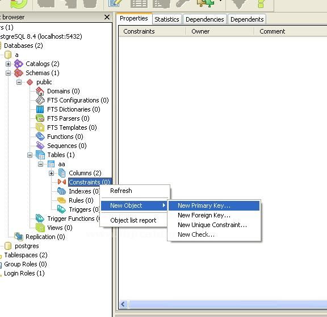The width and height of the screenshot is (327, 317).
Task: Click the Indexes node icon
Action: coord(62,191)
